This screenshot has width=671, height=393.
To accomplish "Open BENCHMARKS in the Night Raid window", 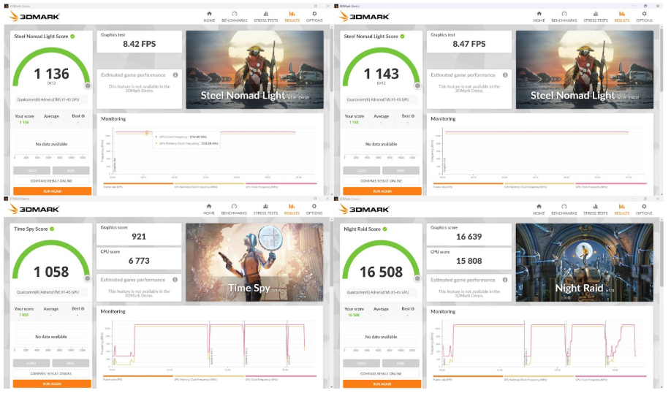I will coord(564,209).
